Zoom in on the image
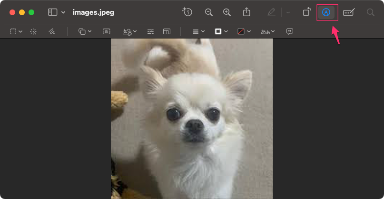This screenshot has height=199, width=384. [227, 12]
